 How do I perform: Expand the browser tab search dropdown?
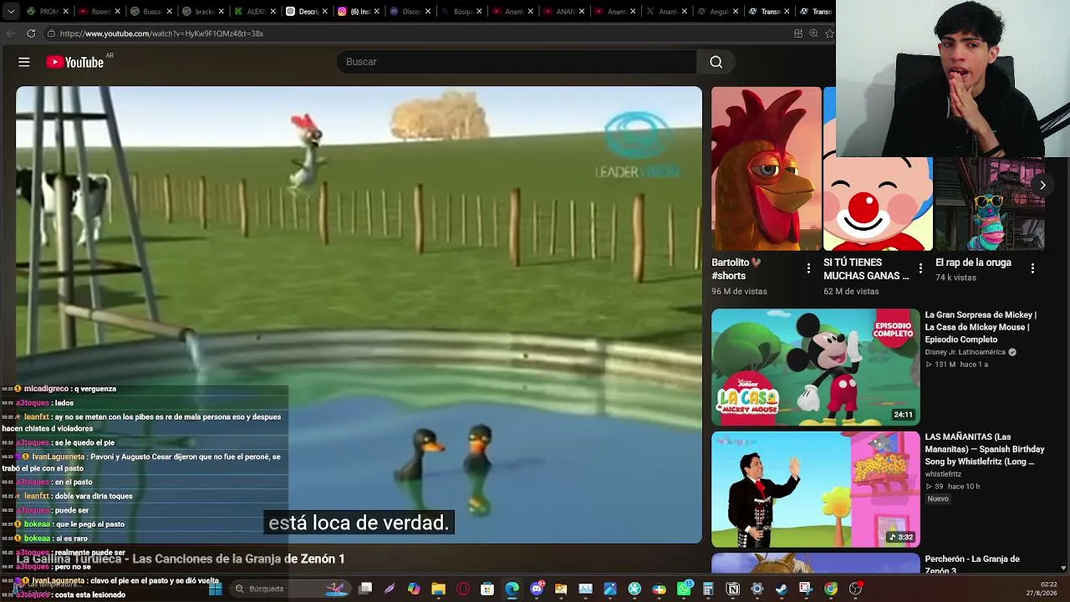[11, 12]
